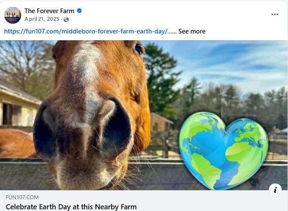Open The Forever Farm profile picture
The height and width of the screenshot is (211, 288).
pos(13,15)
